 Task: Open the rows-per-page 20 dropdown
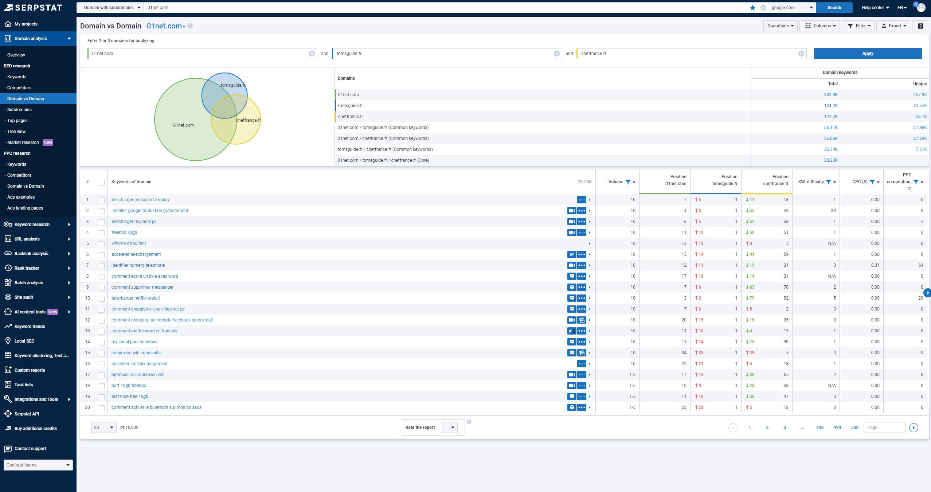103,427
